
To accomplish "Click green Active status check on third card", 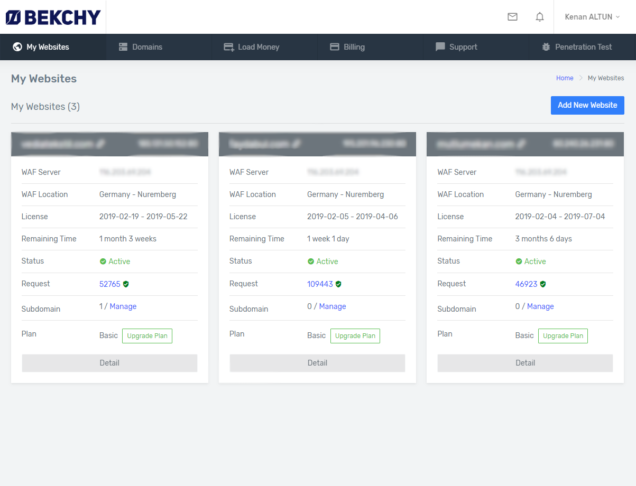I will (519, 261).
